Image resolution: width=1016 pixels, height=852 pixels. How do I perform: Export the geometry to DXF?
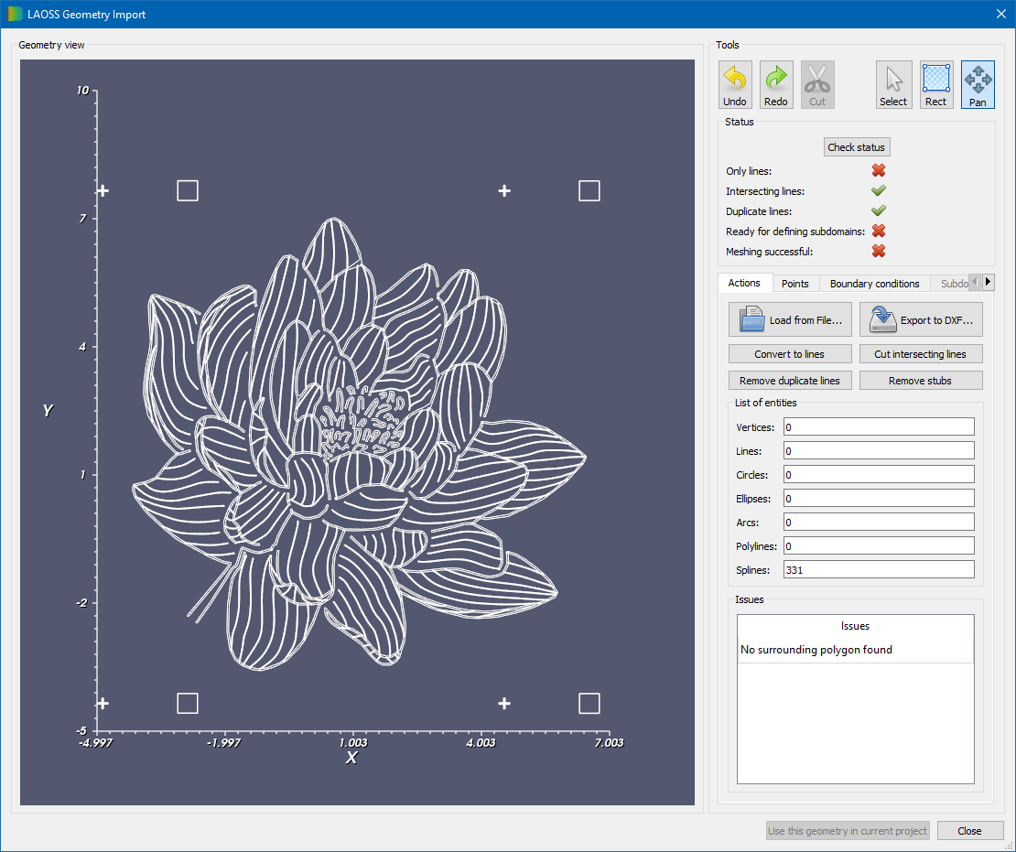(x=921, y=318)
